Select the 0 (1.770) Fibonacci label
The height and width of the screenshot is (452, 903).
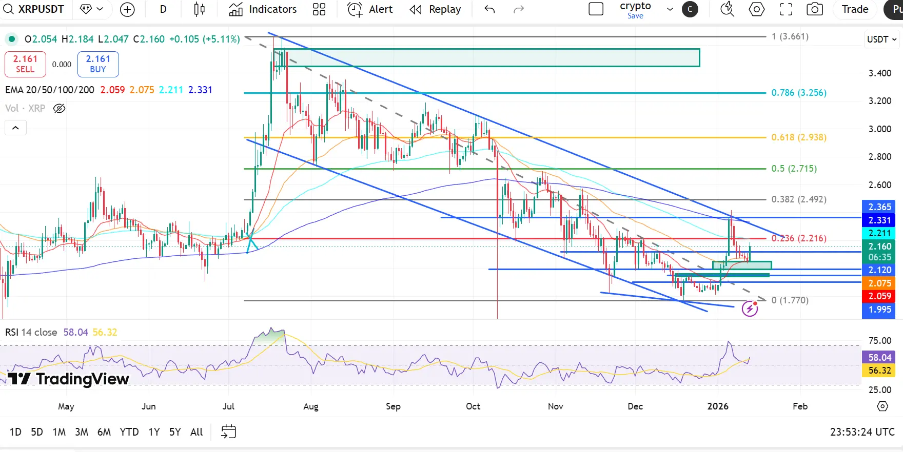pos(790,300)
